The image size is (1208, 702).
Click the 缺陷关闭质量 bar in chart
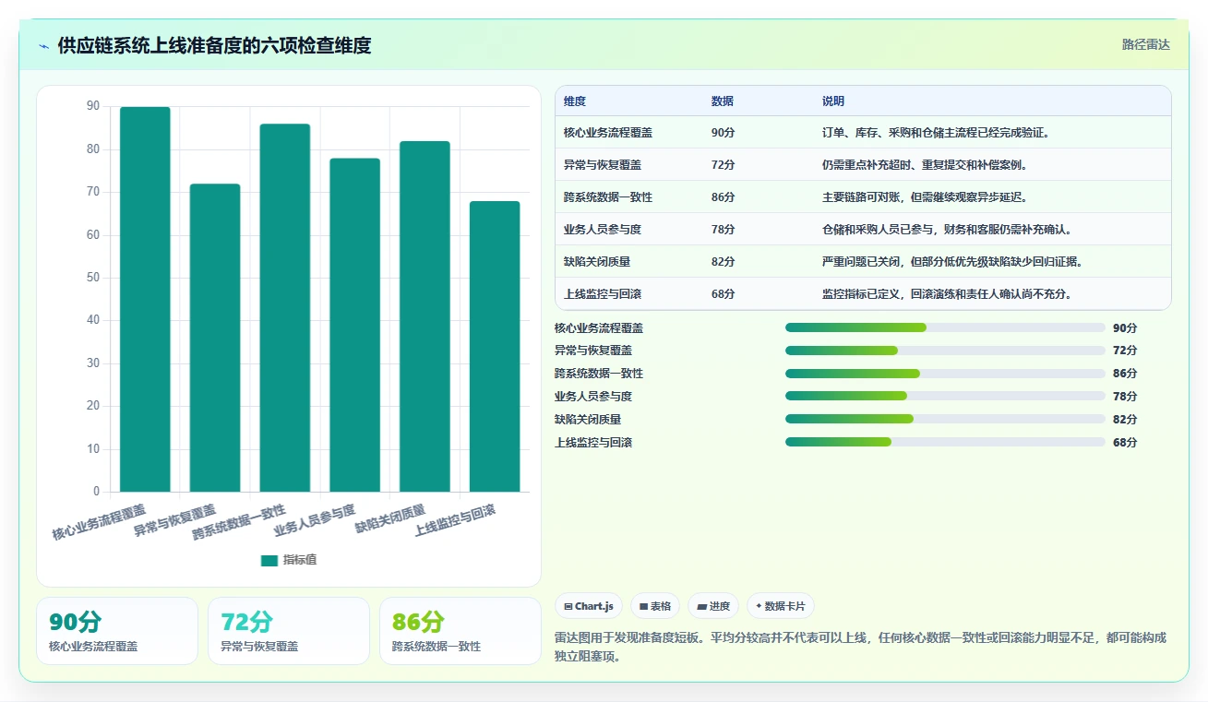click(x=425, y=316)
